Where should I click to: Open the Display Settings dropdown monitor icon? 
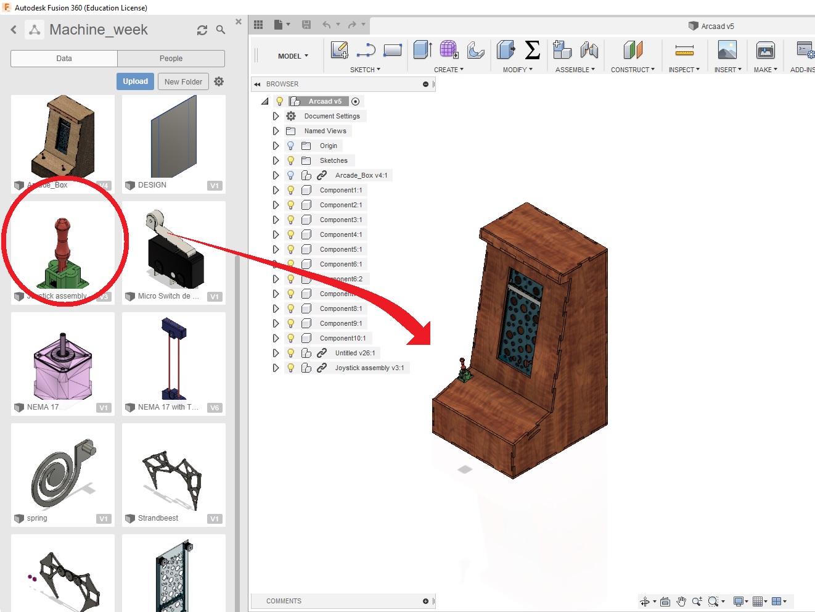[740, 602]
